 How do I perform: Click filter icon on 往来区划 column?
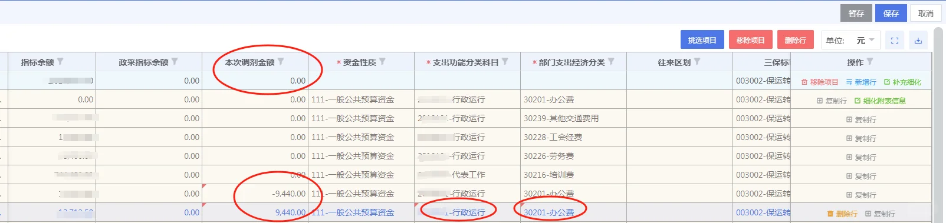point(697,62)
